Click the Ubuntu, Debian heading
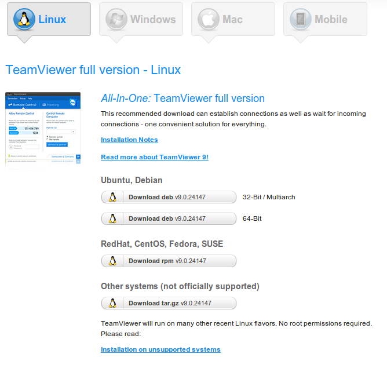 [x=132, y=180]
